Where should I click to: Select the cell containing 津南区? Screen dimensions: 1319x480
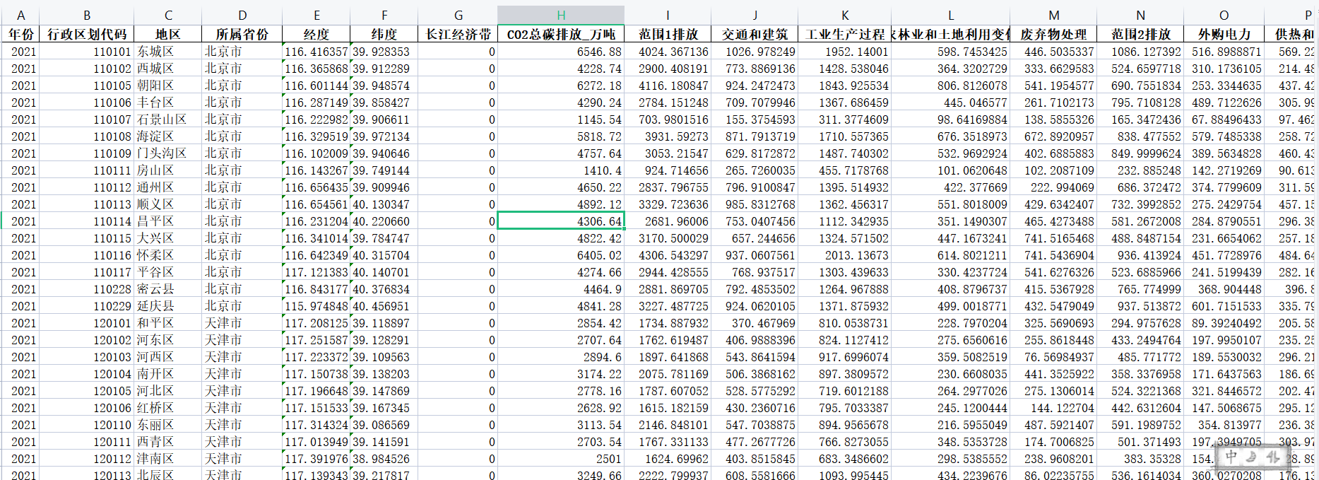point(168,459)
